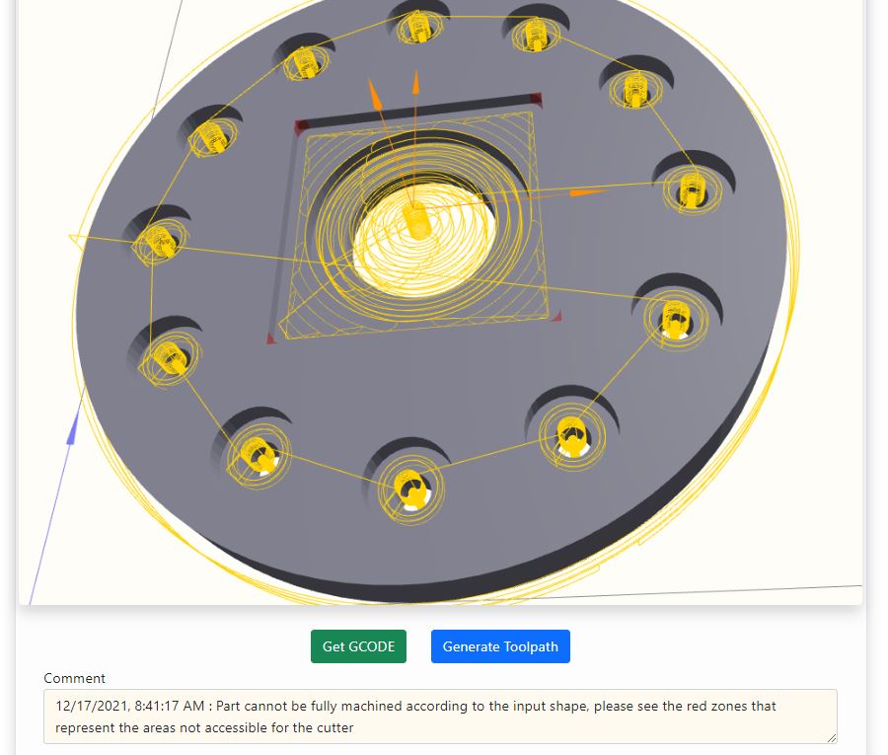Select the central circular bore toolpath
Image resolution: width=888 pixels, height=755 pixels.
coord(422,238)
